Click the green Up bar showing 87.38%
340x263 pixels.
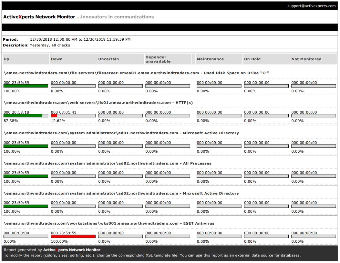pos(23,116)
